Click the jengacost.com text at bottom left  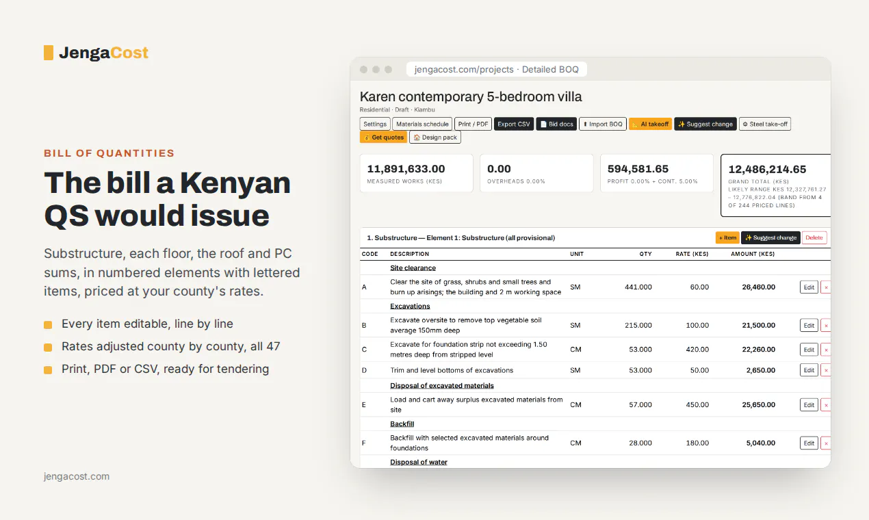click(77, 476)
